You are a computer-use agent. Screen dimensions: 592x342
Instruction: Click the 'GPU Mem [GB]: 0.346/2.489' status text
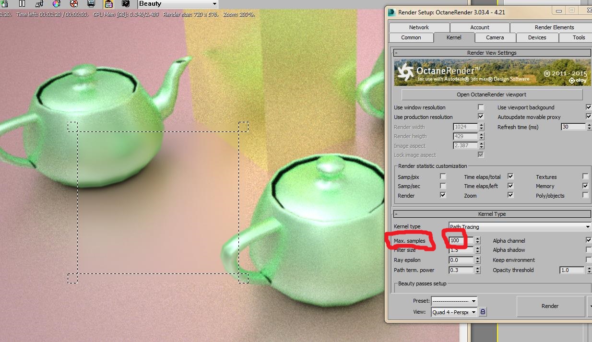click(126, 14)
